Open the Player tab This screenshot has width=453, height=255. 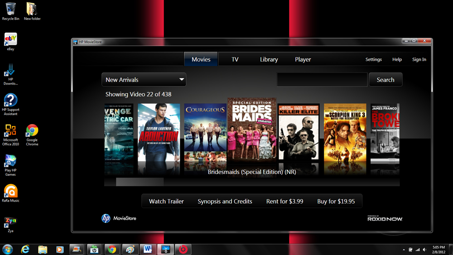(x=303, y=59)
